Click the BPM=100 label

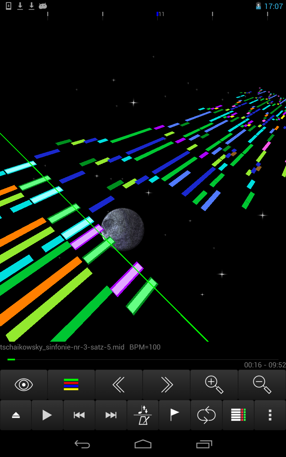click(x=145, y=347)
